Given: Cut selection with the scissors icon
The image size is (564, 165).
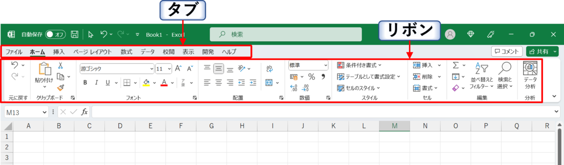Looking at the screenshot, I should tap(60, 66).
